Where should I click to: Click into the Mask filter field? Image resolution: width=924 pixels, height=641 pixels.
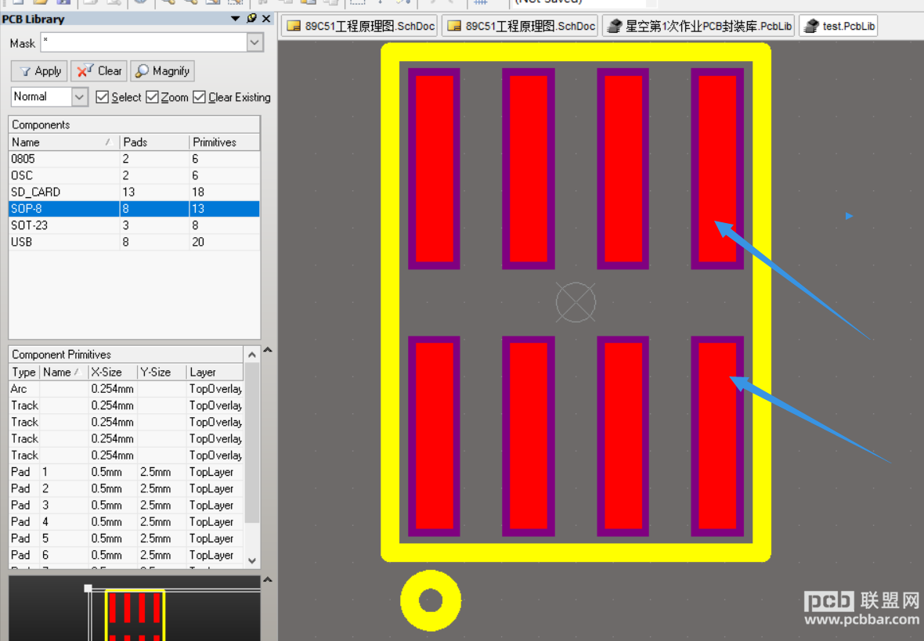144,42
